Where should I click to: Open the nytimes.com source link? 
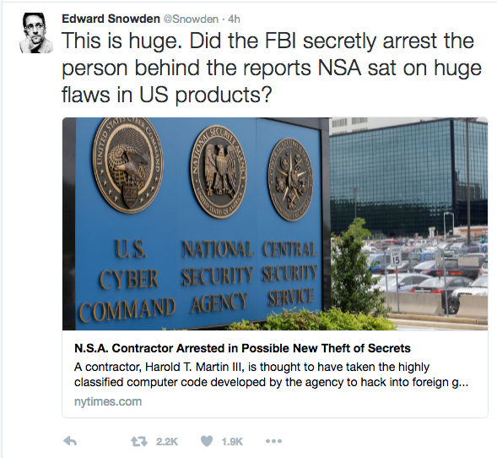108,401
